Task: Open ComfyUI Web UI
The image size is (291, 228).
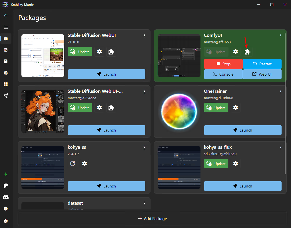Action: (x=262, y=74)
